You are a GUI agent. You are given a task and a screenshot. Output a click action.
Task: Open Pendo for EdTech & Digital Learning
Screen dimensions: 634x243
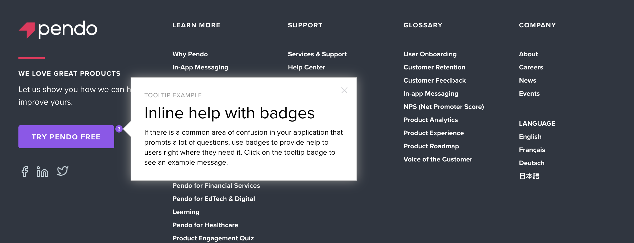[x=214, y=205]
